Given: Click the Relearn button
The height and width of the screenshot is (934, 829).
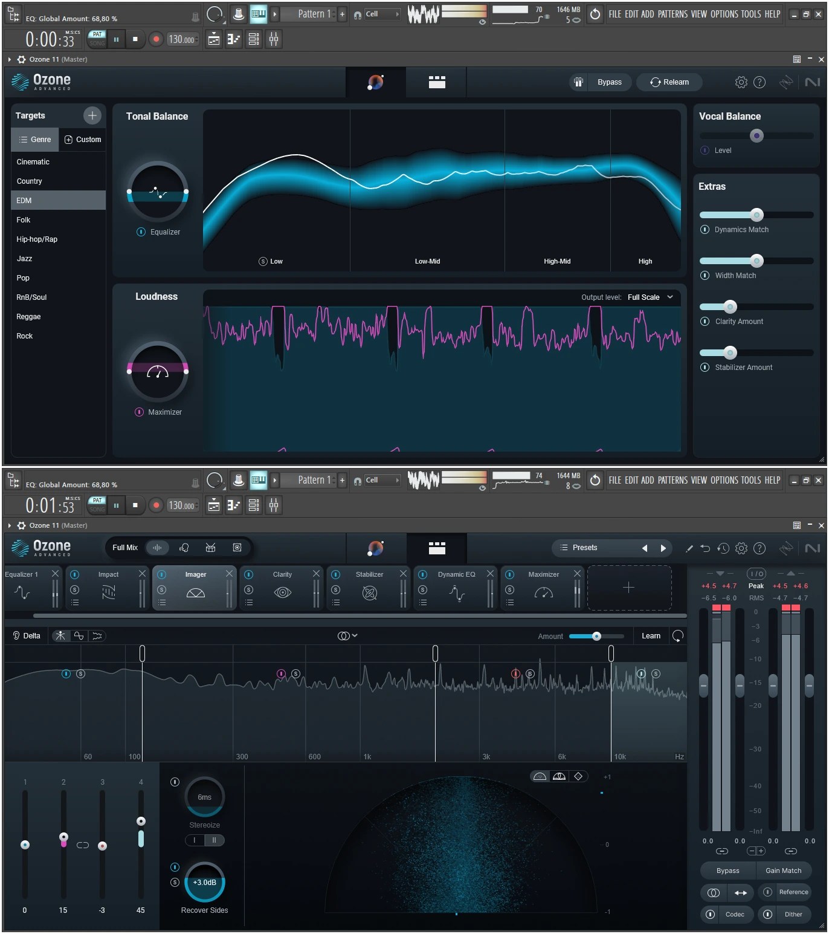Looking at the screenshot, I should coord(669,82).
